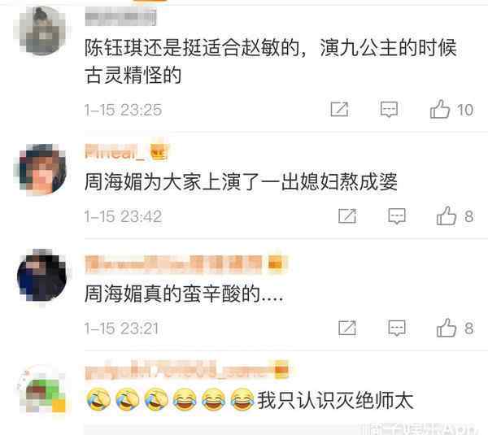Open avatar of the 灭绝师太 commenter
488x435 pixels.
click(42, 389)
